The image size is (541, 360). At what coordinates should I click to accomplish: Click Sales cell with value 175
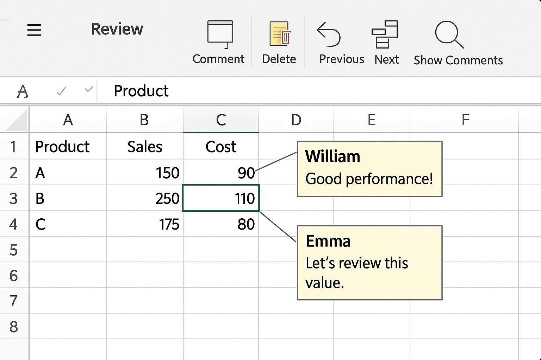145,224
